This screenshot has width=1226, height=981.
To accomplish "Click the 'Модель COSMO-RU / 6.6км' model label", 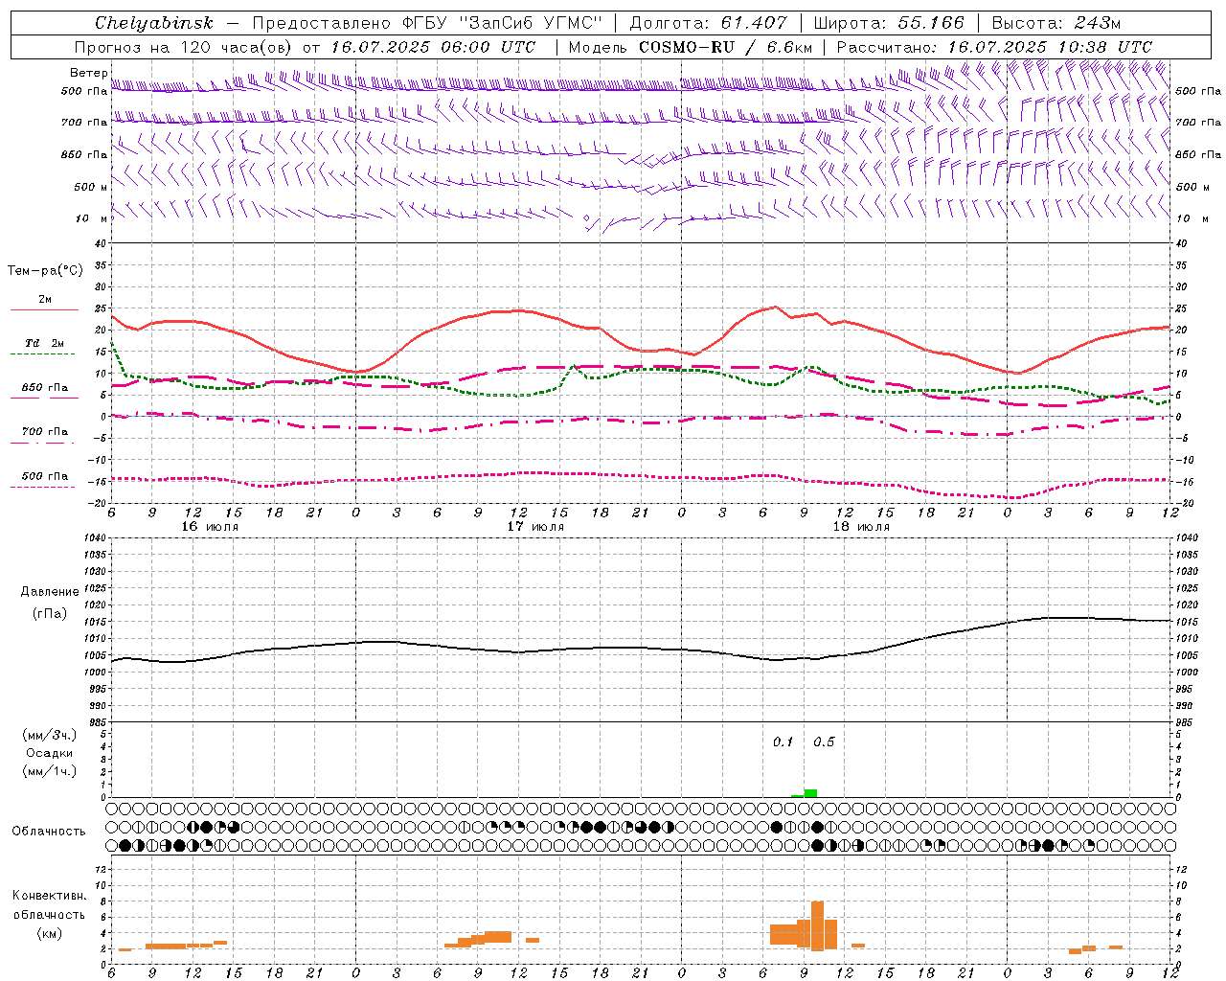I will click(691, 47).
